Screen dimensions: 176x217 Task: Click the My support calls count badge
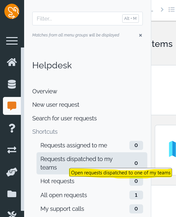[x=136, y=209]
